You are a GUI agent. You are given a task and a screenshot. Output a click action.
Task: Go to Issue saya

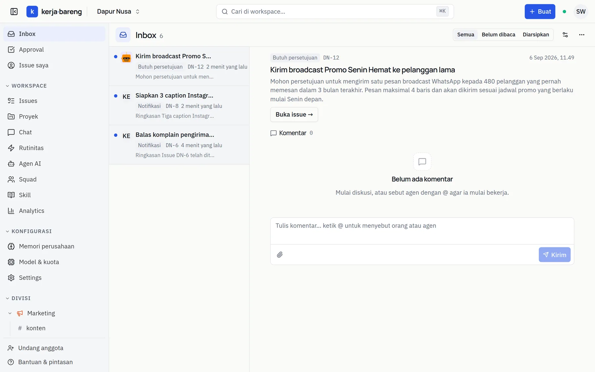pos(54,65)
